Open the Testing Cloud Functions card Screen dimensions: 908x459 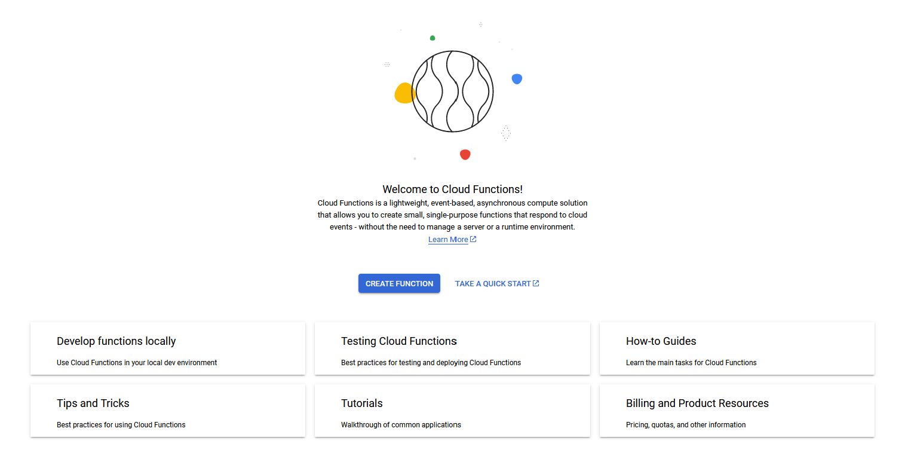click(x=452, y=348)
